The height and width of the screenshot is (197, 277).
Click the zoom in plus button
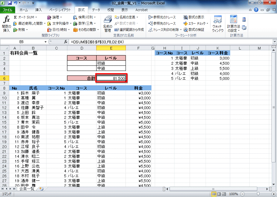coord(274,194)
